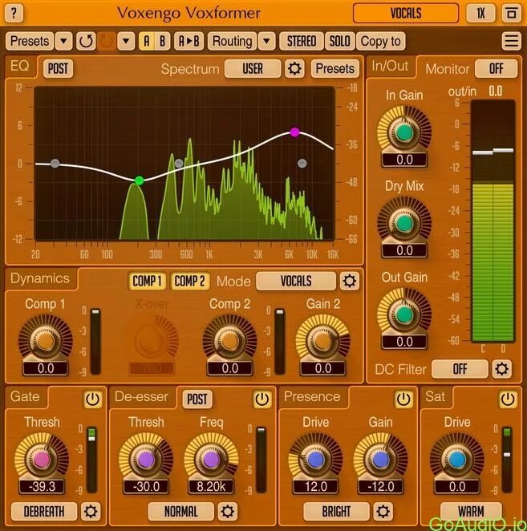Open the Routing dropdown arrow

click(x=266, y=41)
